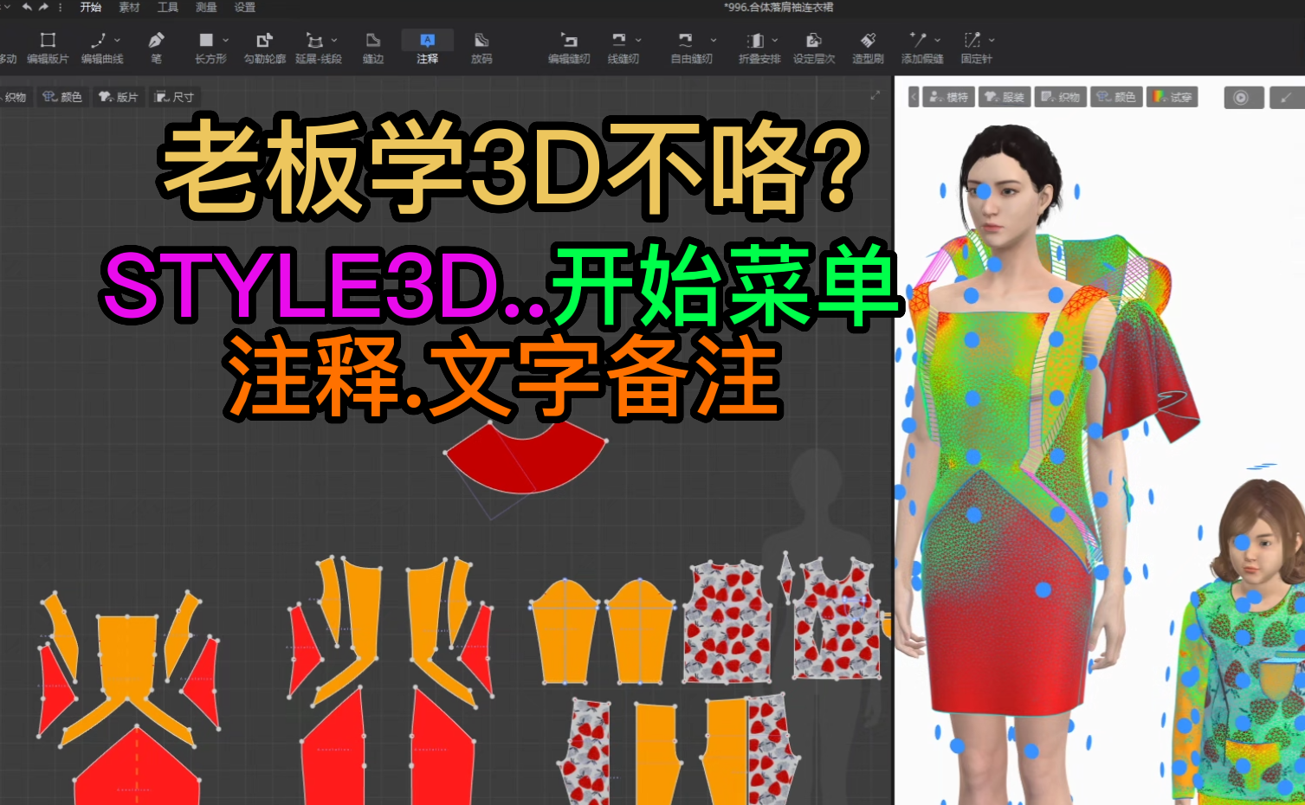Toggle 2D window 版片 display option

[x=119, y=97]
